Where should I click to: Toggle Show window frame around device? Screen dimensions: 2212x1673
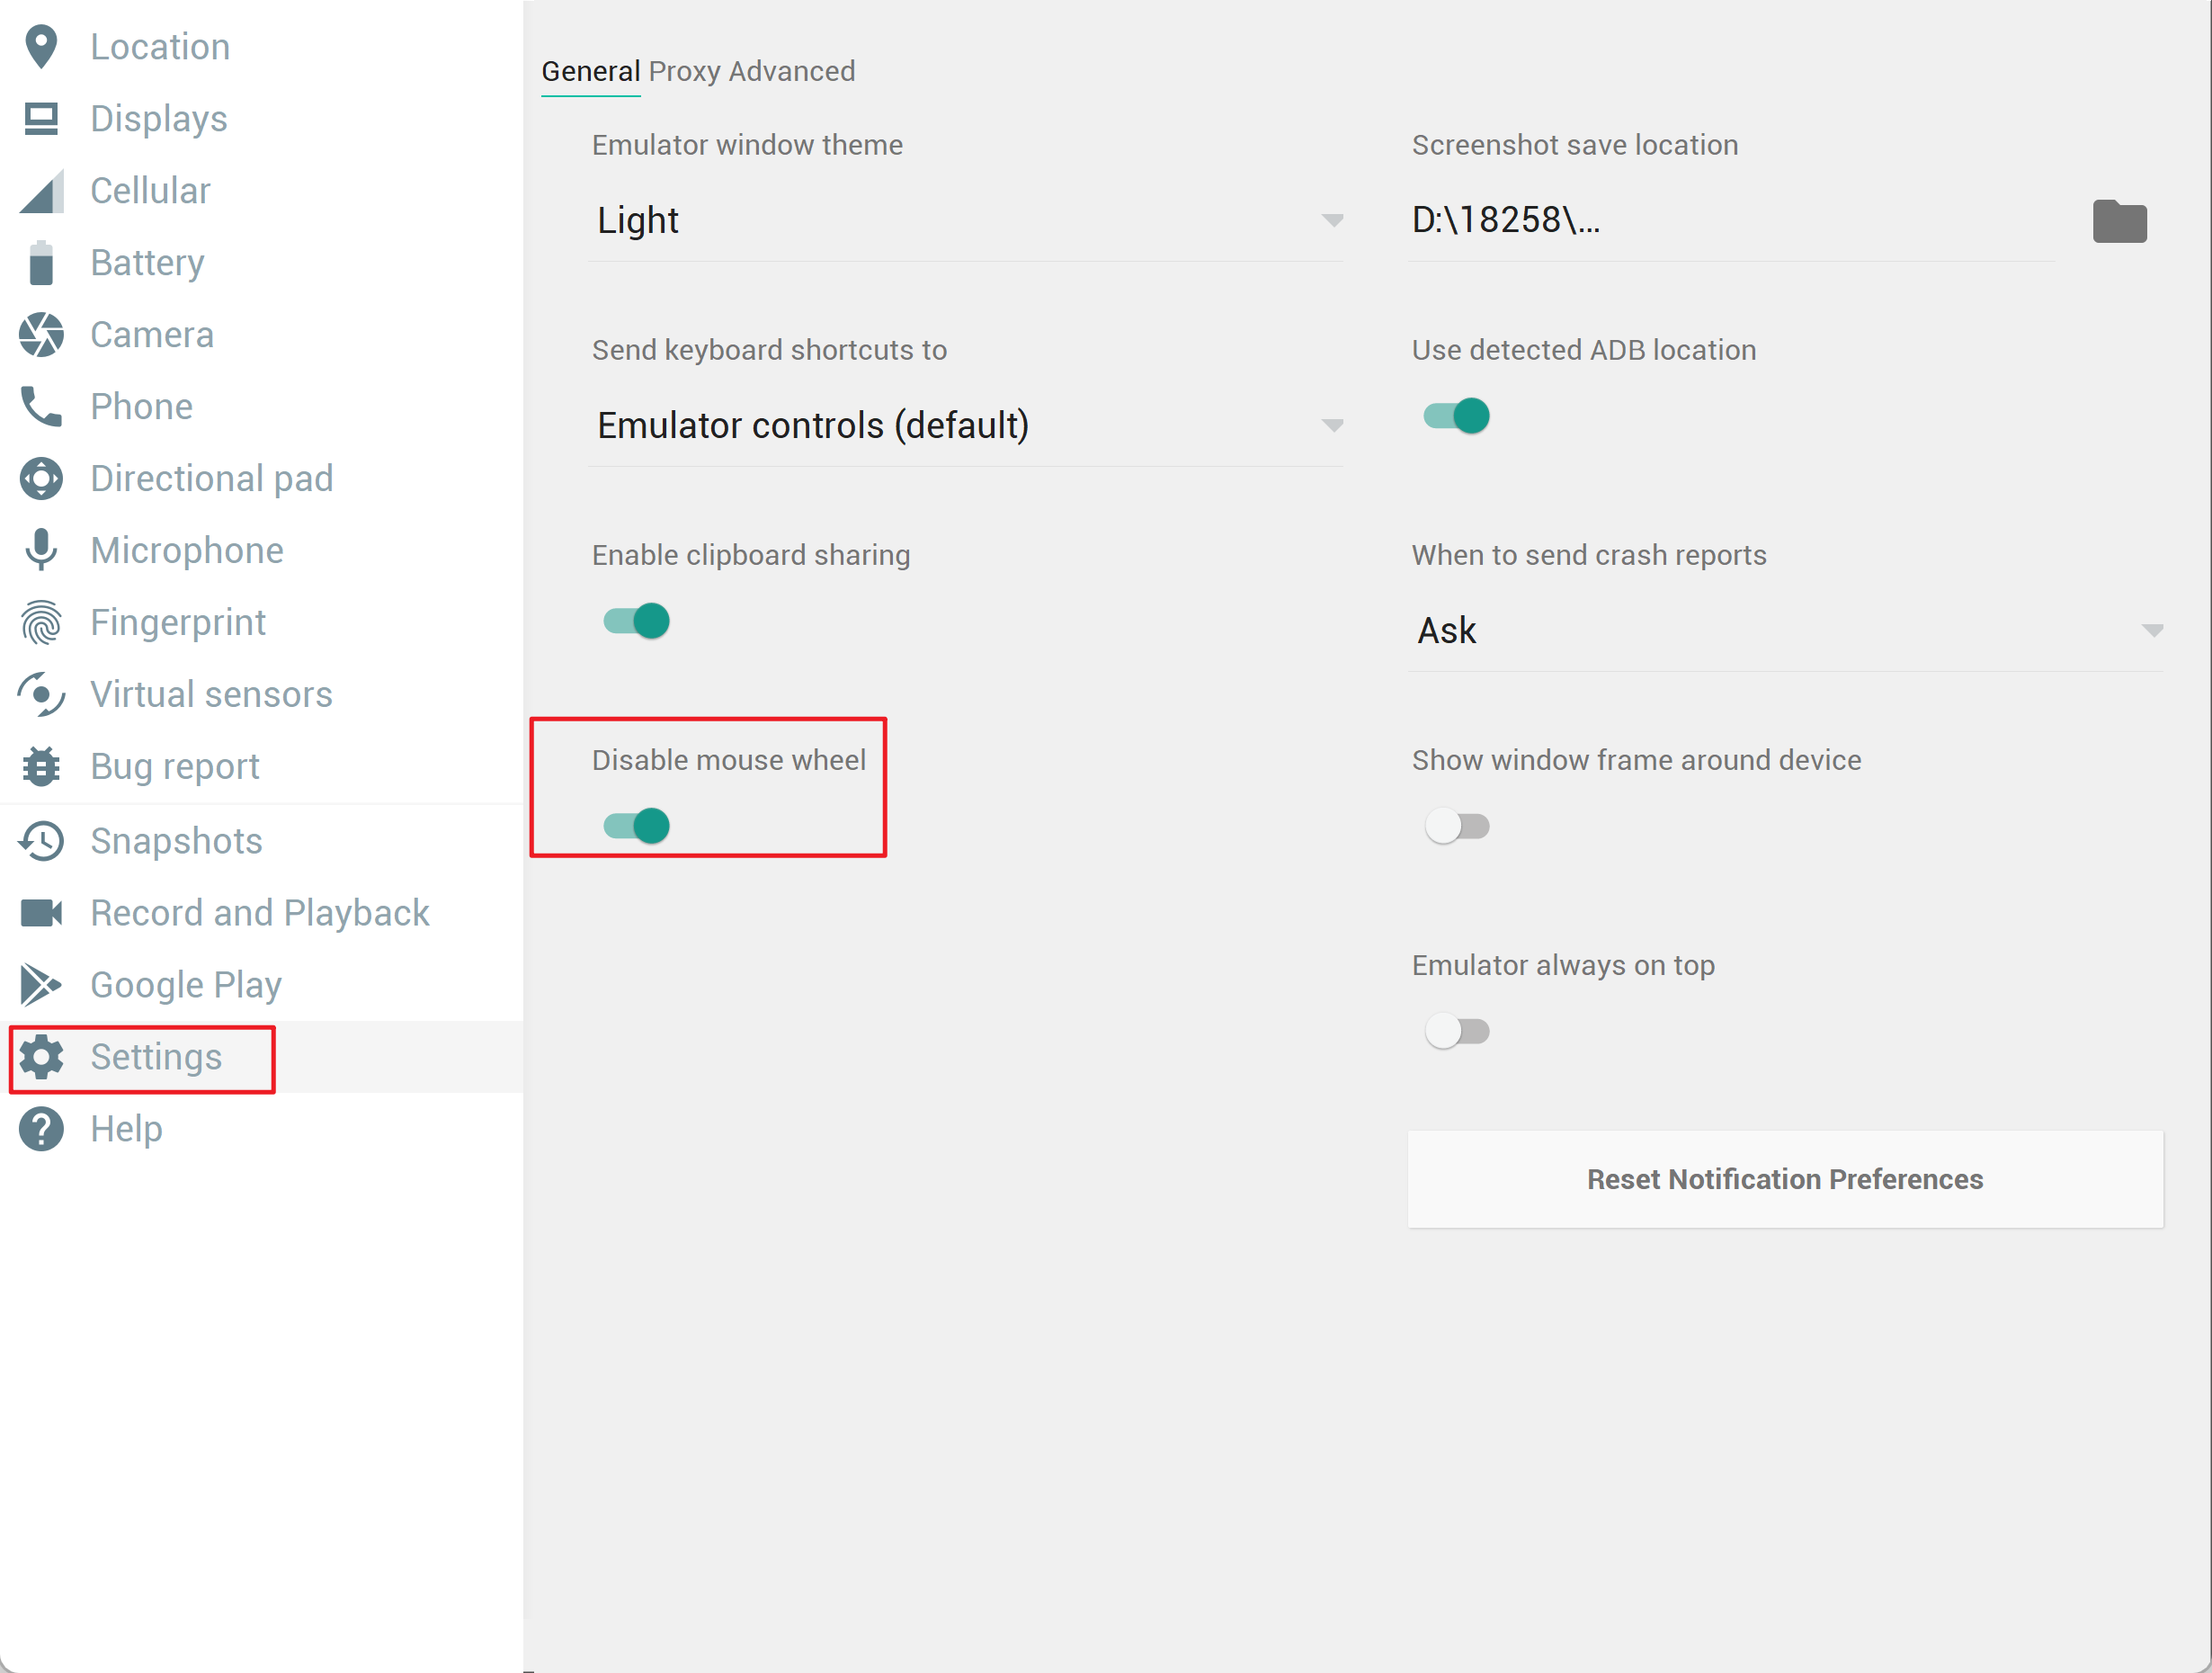click(1456, 826)
